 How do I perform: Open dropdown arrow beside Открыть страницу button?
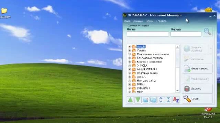click(211, 49)
